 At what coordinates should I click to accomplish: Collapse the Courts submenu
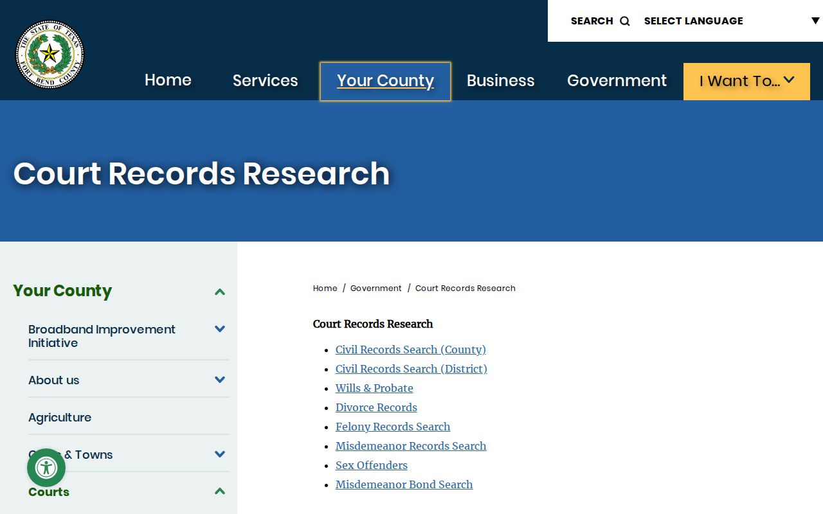220,492
